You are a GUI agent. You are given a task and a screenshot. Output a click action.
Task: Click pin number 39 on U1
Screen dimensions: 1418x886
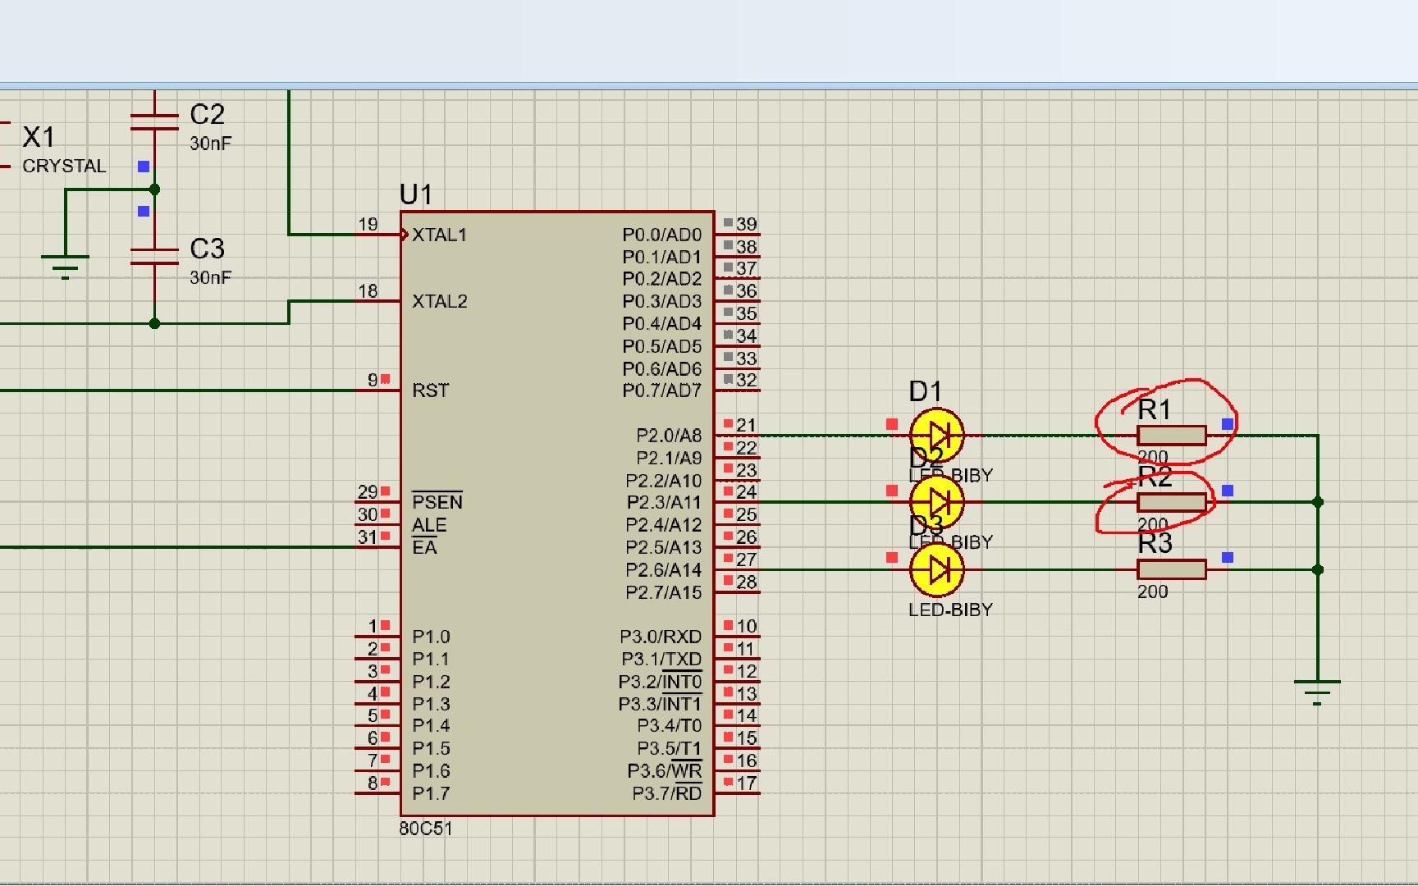[x=746, y=224]
